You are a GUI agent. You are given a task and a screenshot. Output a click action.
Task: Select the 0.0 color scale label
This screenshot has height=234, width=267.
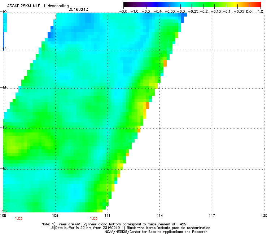coord(249,12)
